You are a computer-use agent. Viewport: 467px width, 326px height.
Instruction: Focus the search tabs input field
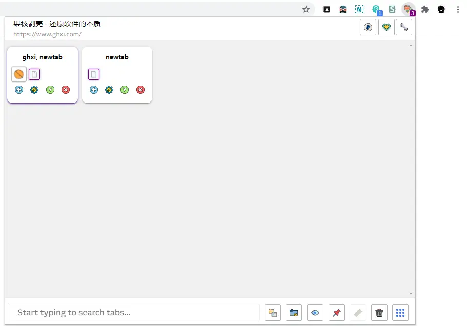pos(134,313)
